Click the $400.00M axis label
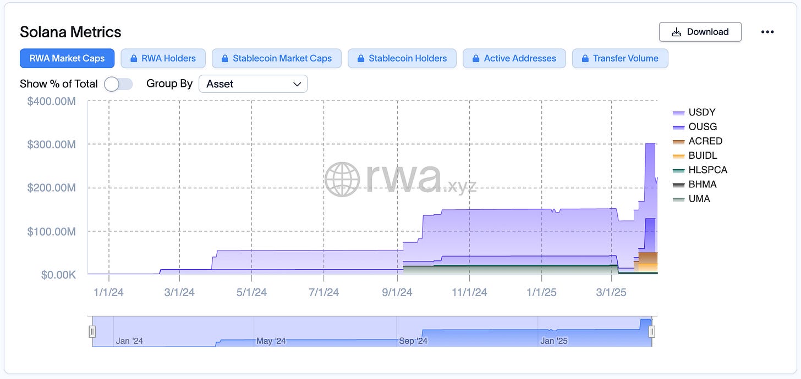The width and height of the screenshot is (801, 379). tap(52, 102)
